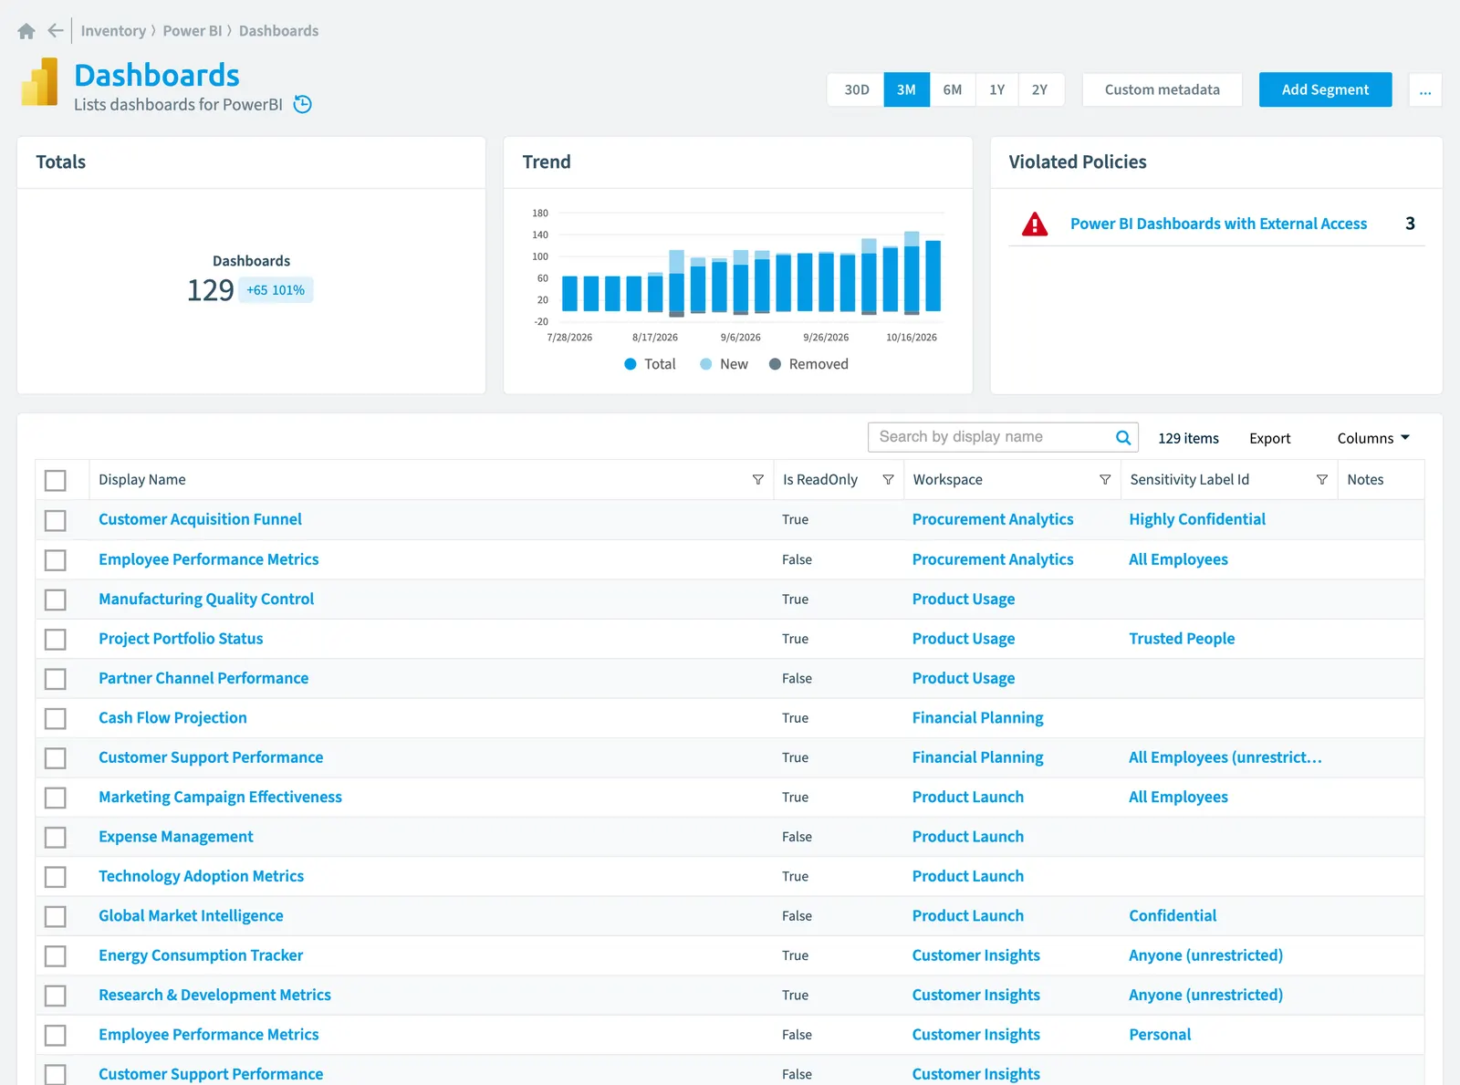Screen dimensions: 1460x1085
Task: Check the Project Portfolio Status row
Action: pyautogui.click(x=56, y=639)
